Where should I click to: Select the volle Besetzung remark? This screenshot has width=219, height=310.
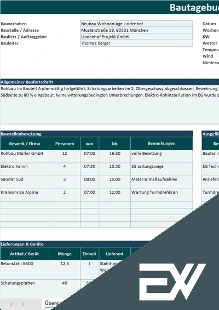pyautogui.click(x=162, y=156)
